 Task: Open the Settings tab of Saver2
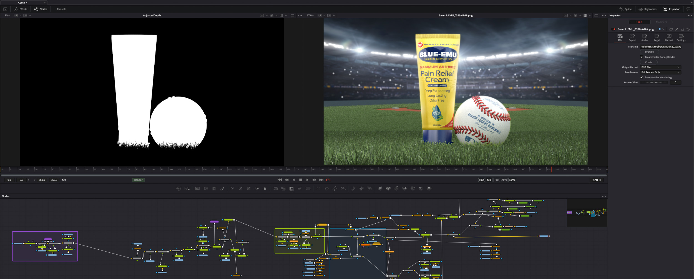681,38
